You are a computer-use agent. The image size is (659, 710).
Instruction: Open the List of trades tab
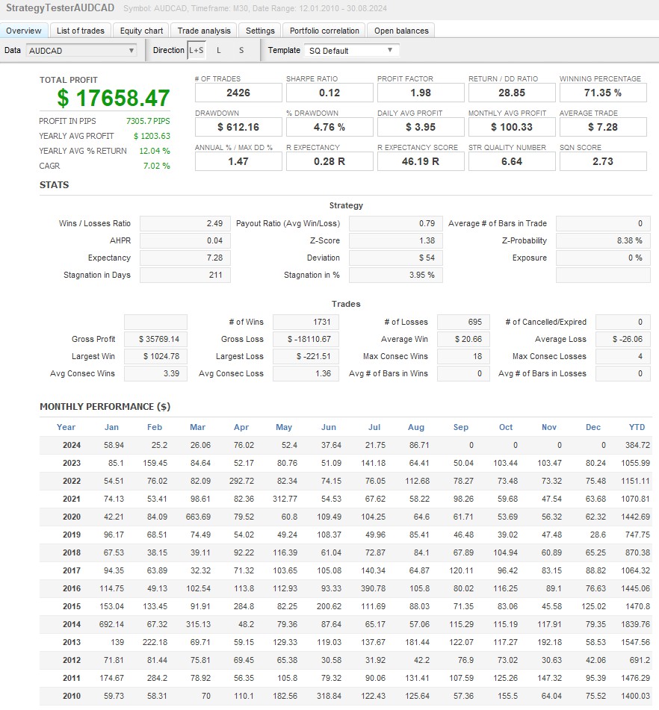click(80, 31)
